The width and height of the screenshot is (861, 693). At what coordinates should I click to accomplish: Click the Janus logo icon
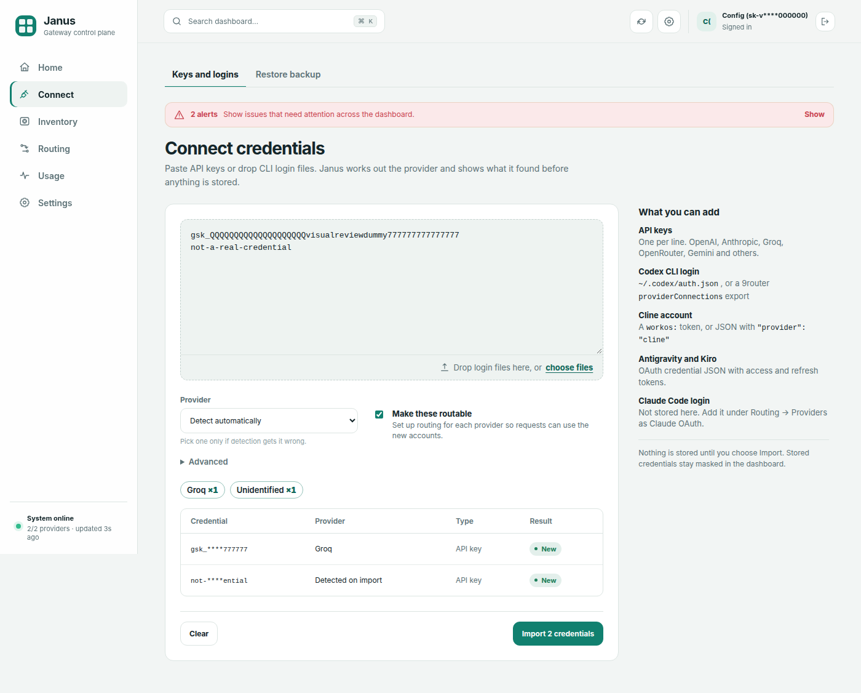pyautogui.click(x=26, y=26)
